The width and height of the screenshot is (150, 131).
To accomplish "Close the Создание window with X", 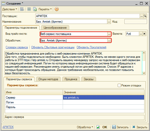I will tap(146, 4).
